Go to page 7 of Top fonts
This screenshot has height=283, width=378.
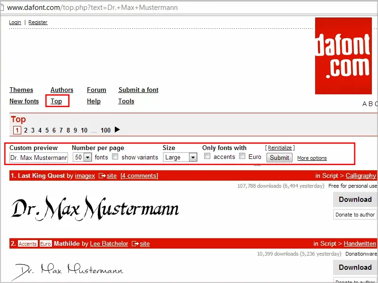(x=61, y=130)
